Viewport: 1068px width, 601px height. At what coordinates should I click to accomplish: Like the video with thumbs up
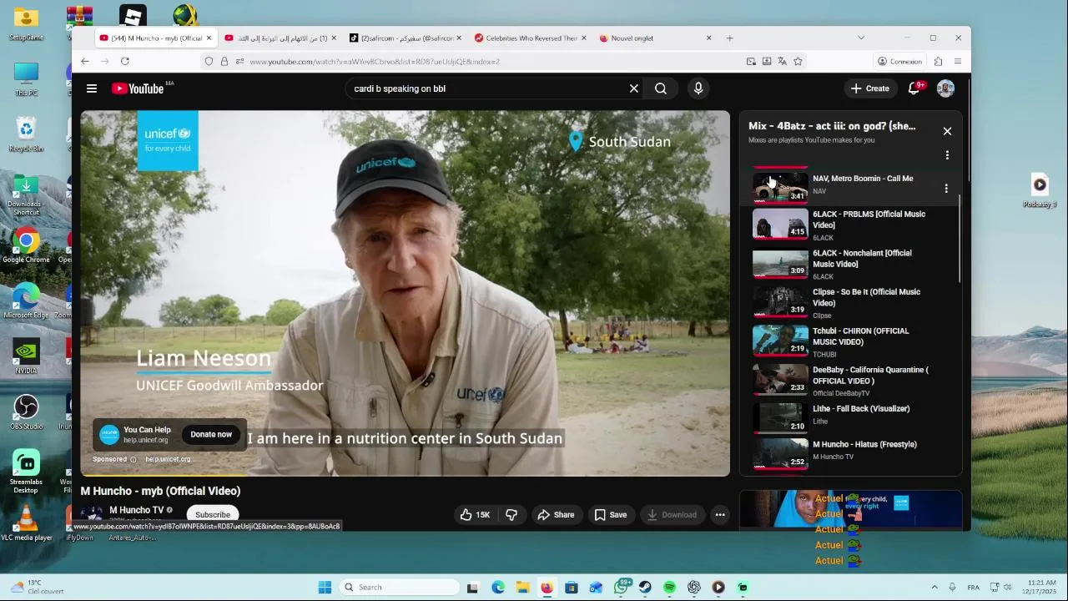pos(475,515)
